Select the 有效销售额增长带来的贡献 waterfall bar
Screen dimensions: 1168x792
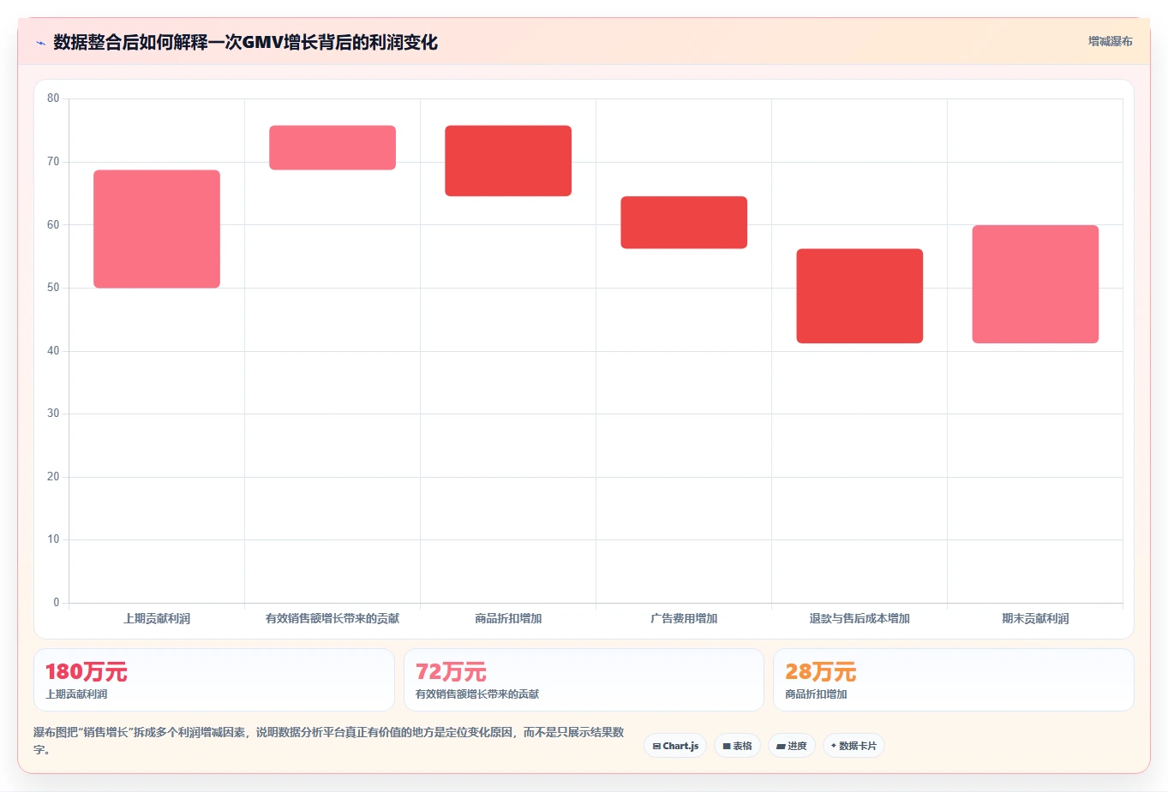click(x=332, y=147)
